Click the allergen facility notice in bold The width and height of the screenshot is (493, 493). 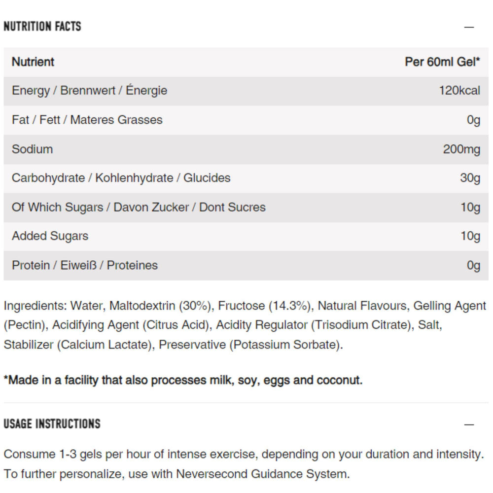[183, 381]
